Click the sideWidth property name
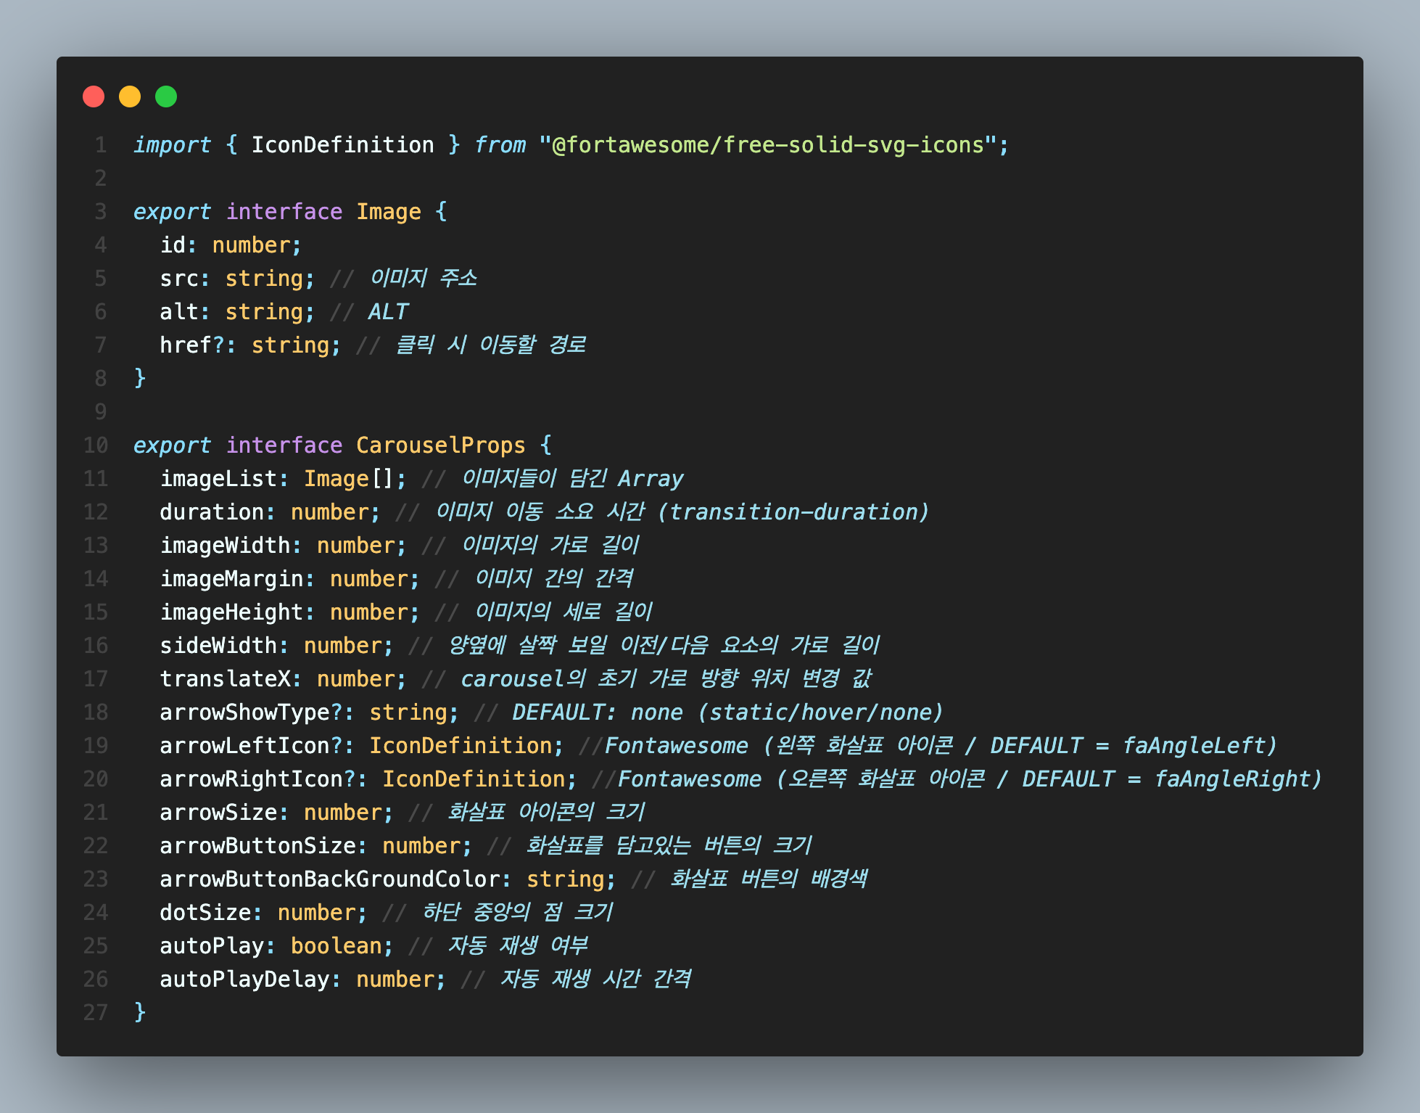Image resolution: width=1420 pixels, height=1113 pixels. click(x=218, y=646)
